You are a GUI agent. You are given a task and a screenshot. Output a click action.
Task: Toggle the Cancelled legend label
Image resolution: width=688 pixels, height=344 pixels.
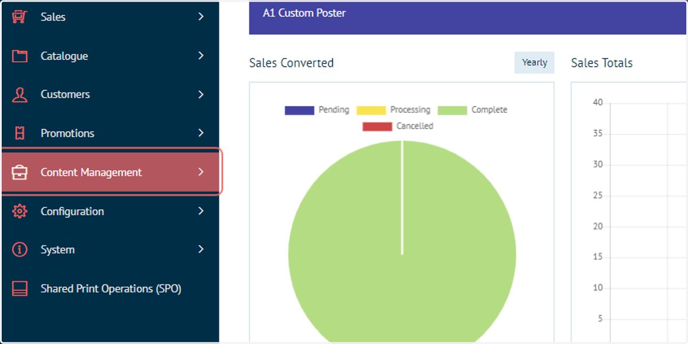tap(415, 126)
